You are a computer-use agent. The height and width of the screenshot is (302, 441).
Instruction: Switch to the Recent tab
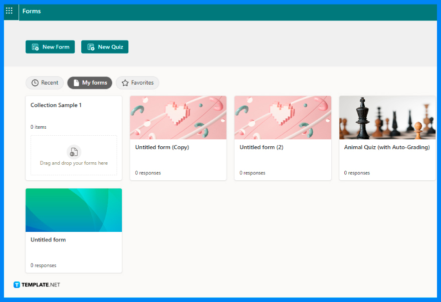point(45,83)
